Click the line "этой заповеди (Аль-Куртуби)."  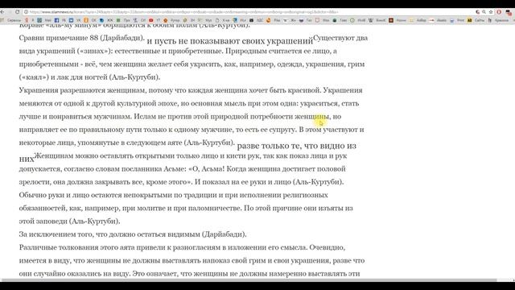[70, 221]
